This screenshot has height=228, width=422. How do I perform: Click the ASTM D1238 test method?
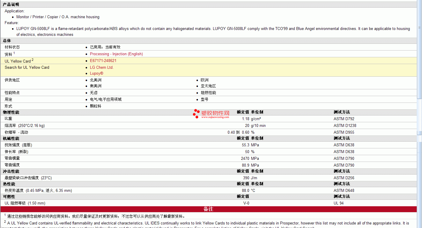(x=345, y=125)
